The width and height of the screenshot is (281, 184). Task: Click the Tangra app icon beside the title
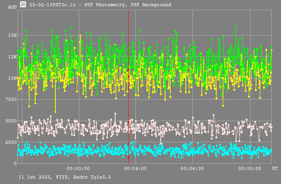23,4
